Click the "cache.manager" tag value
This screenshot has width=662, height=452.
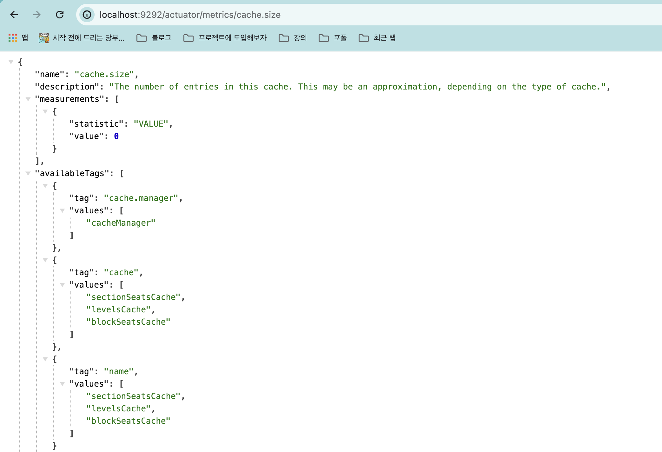pos(141,198)
